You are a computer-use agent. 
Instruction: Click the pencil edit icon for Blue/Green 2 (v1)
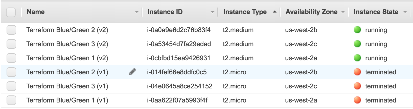(x=132, y=72)
